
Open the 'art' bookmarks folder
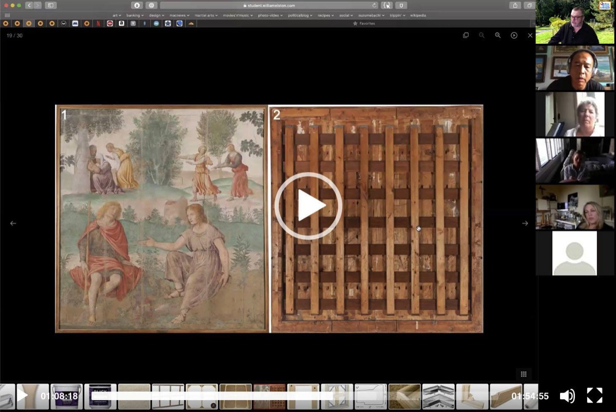(x=117, y=15)
